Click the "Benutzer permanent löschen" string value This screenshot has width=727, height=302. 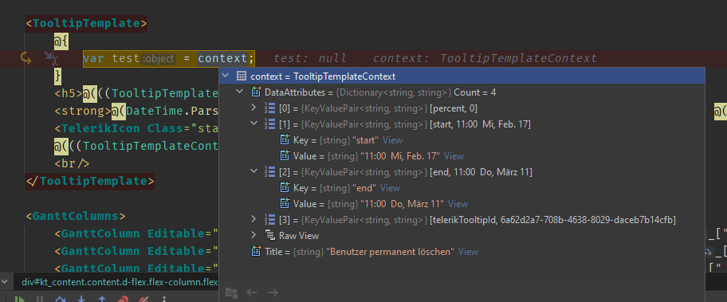[391, 252]
